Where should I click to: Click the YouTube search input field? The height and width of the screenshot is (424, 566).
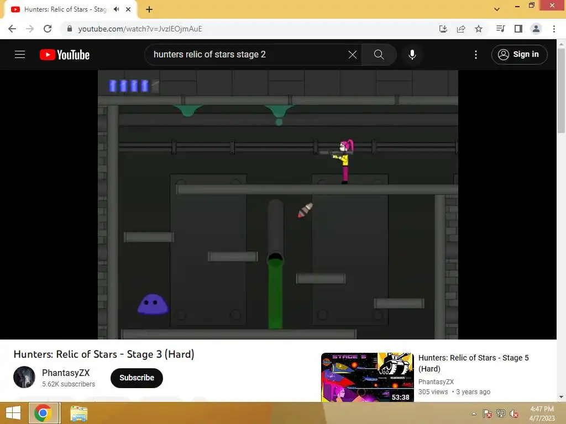pos(249,55)
